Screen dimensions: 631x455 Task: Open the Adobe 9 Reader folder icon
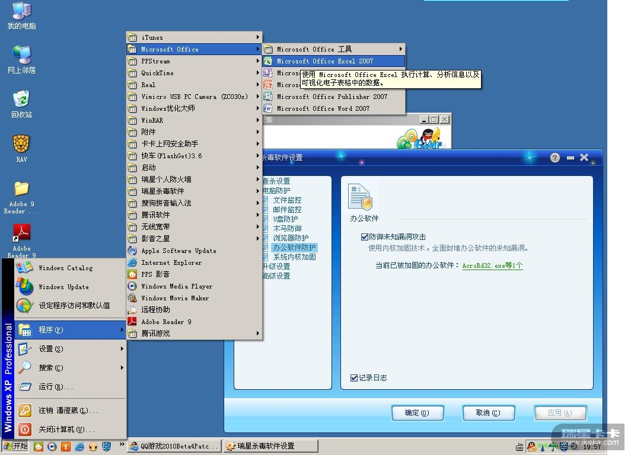22,197
